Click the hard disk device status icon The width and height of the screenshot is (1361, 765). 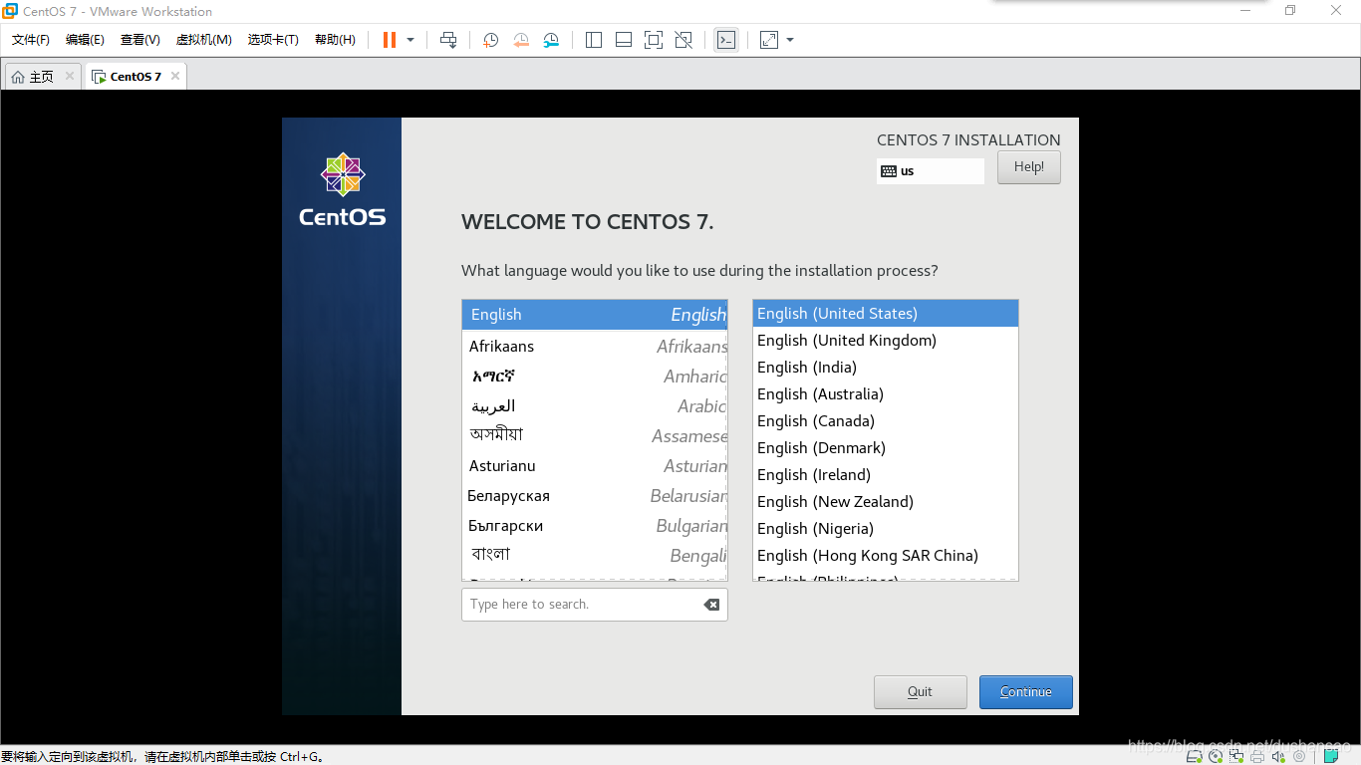1195,756
